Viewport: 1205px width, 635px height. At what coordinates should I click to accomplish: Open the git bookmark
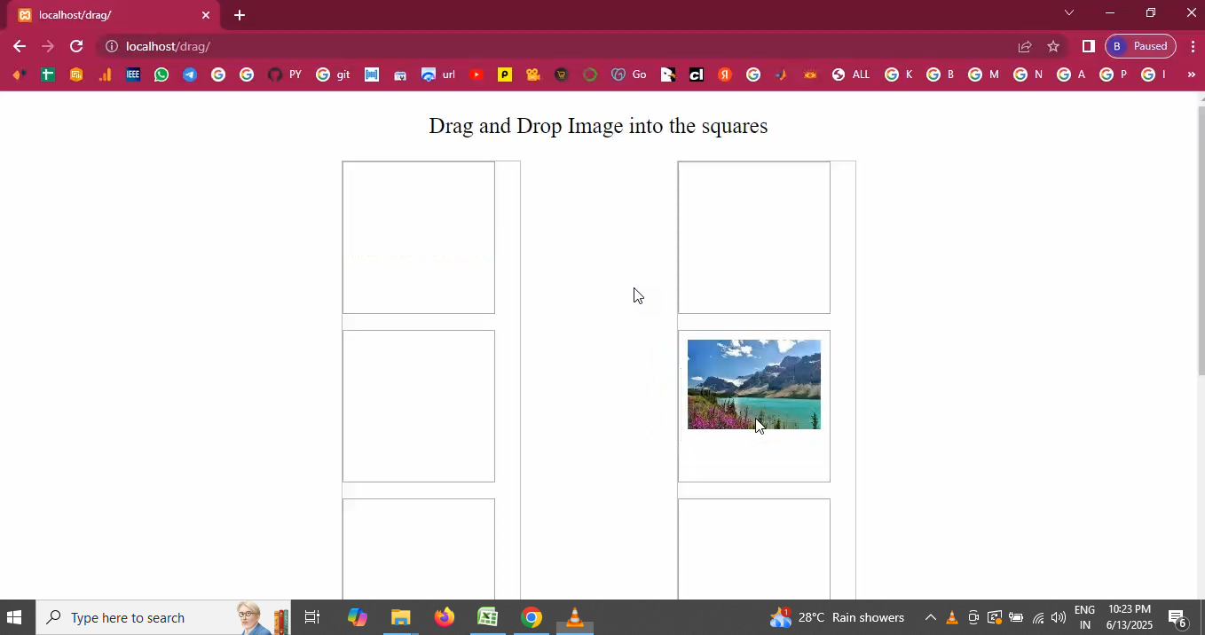[334, 74]
